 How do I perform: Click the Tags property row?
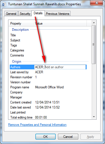48,45
